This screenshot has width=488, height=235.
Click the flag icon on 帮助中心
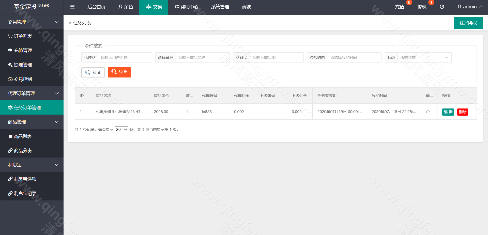click(x=177, y=7)
